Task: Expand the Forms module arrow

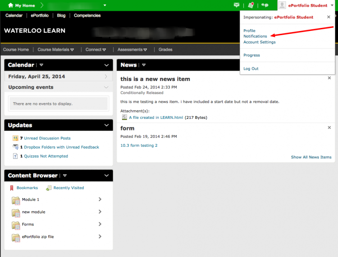Action: (x=100, y=224)
